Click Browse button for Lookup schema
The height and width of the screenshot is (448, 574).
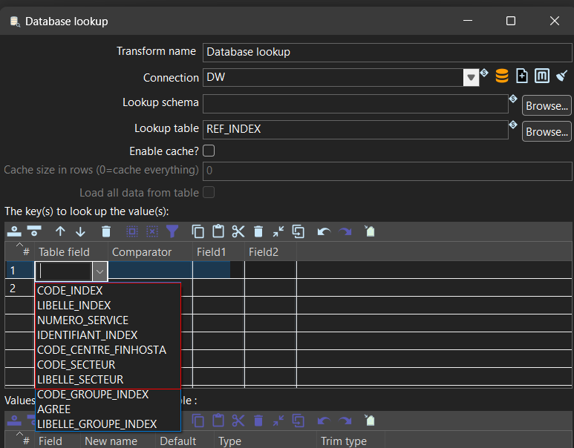coord(547,105)
